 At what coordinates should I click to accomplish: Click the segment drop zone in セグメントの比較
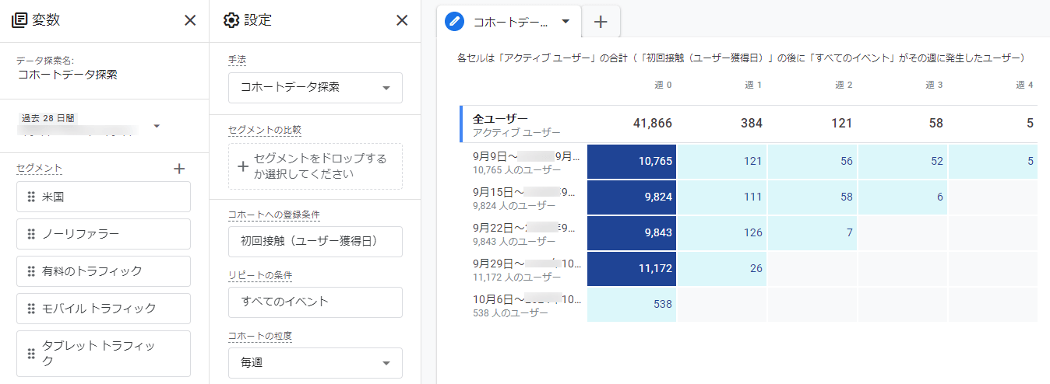tap(315, 166)
